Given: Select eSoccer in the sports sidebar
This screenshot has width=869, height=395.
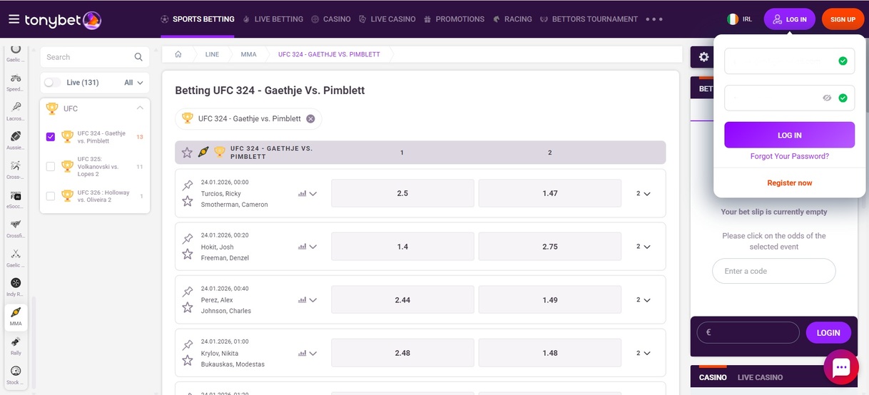Looking at the screenshot, I should (x=16, y=200).
